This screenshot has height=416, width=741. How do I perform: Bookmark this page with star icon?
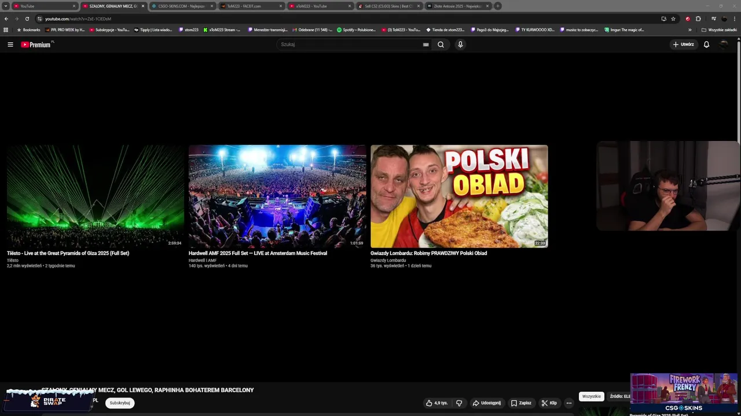tap(673, 18)
